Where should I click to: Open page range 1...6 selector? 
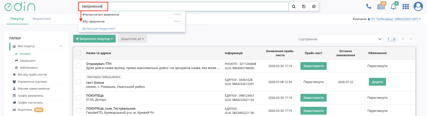tap(391, 39)
